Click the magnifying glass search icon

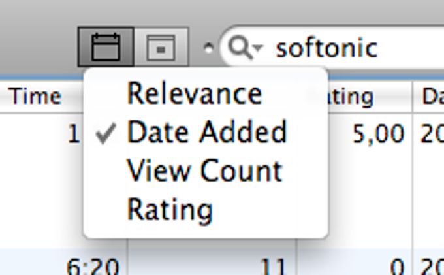[240, 48]
